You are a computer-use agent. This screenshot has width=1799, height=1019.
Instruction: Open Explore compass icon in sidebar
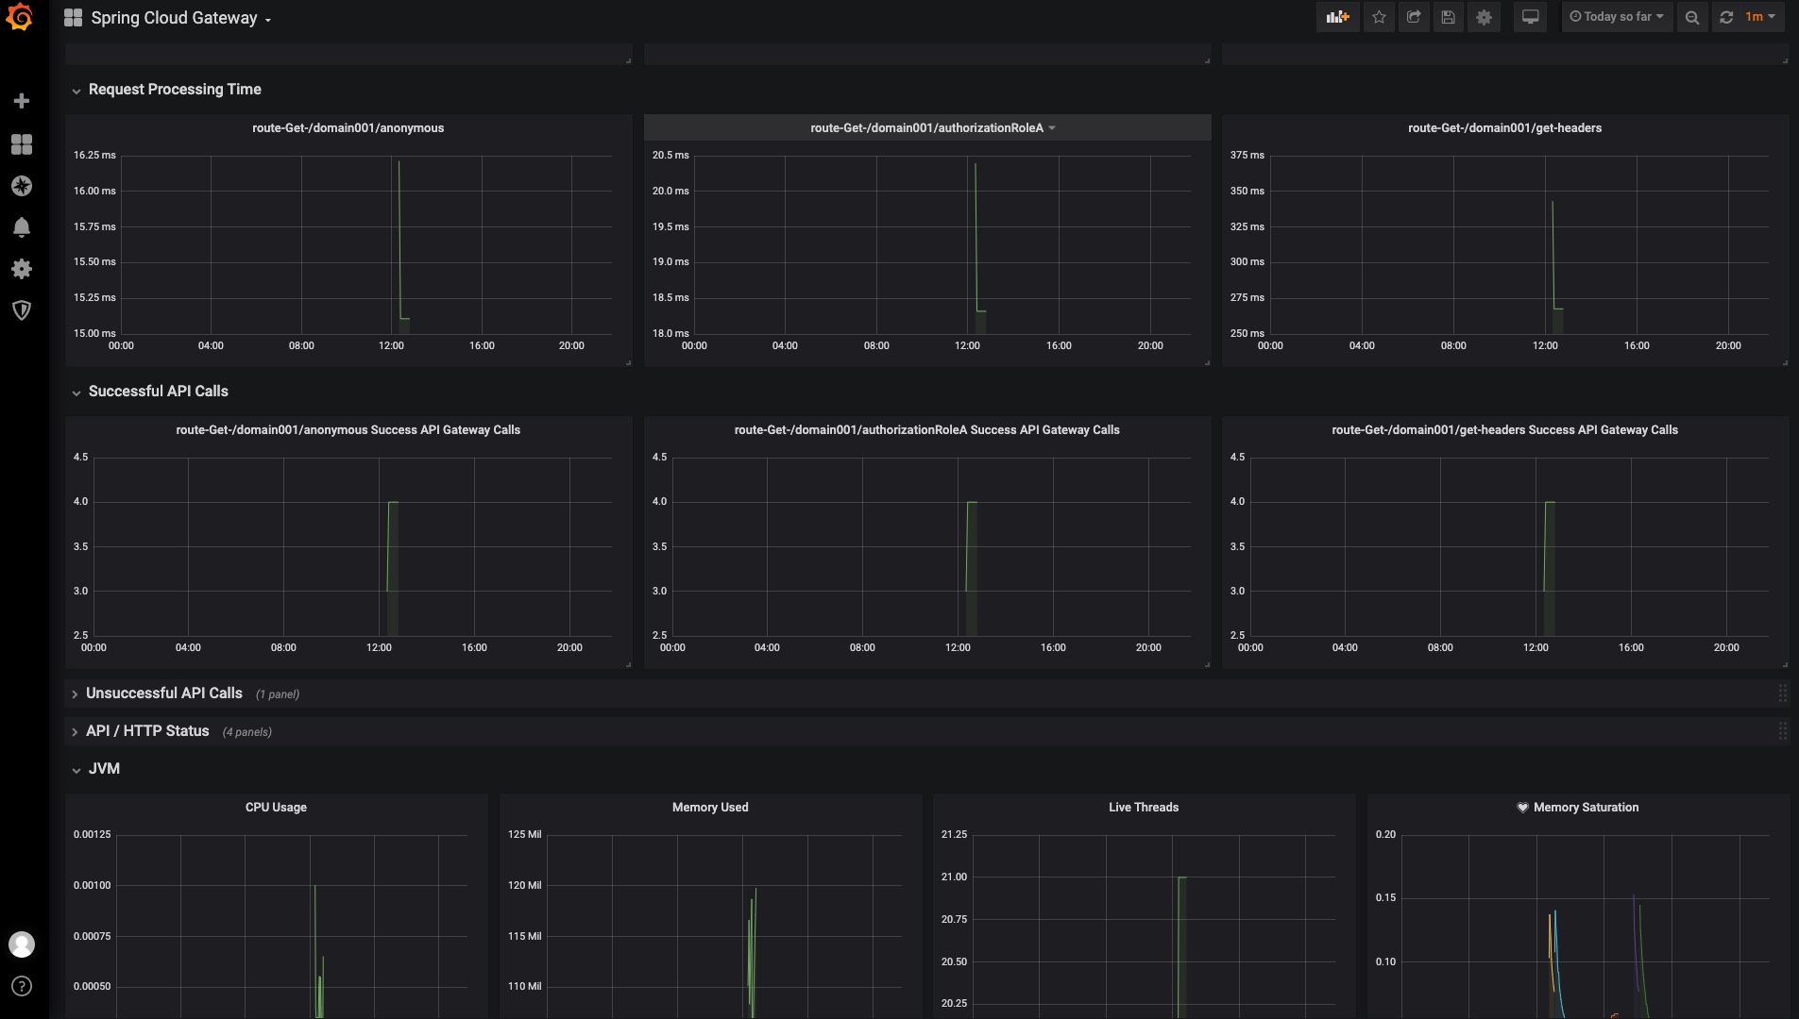(22, 186)
